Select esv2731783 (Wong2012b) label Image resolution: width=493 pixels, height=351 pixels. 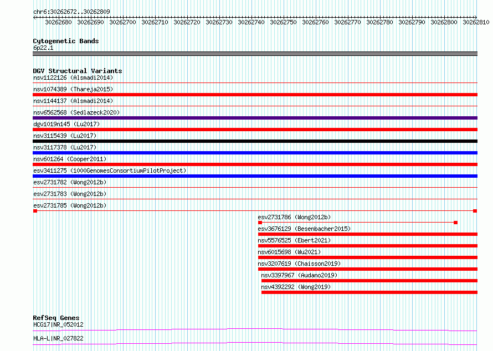70,194
